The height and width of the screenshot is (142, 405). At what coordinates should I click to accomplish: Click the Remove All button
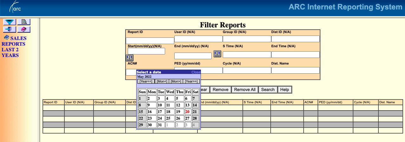pyautogui.click(x=245, y=90)
